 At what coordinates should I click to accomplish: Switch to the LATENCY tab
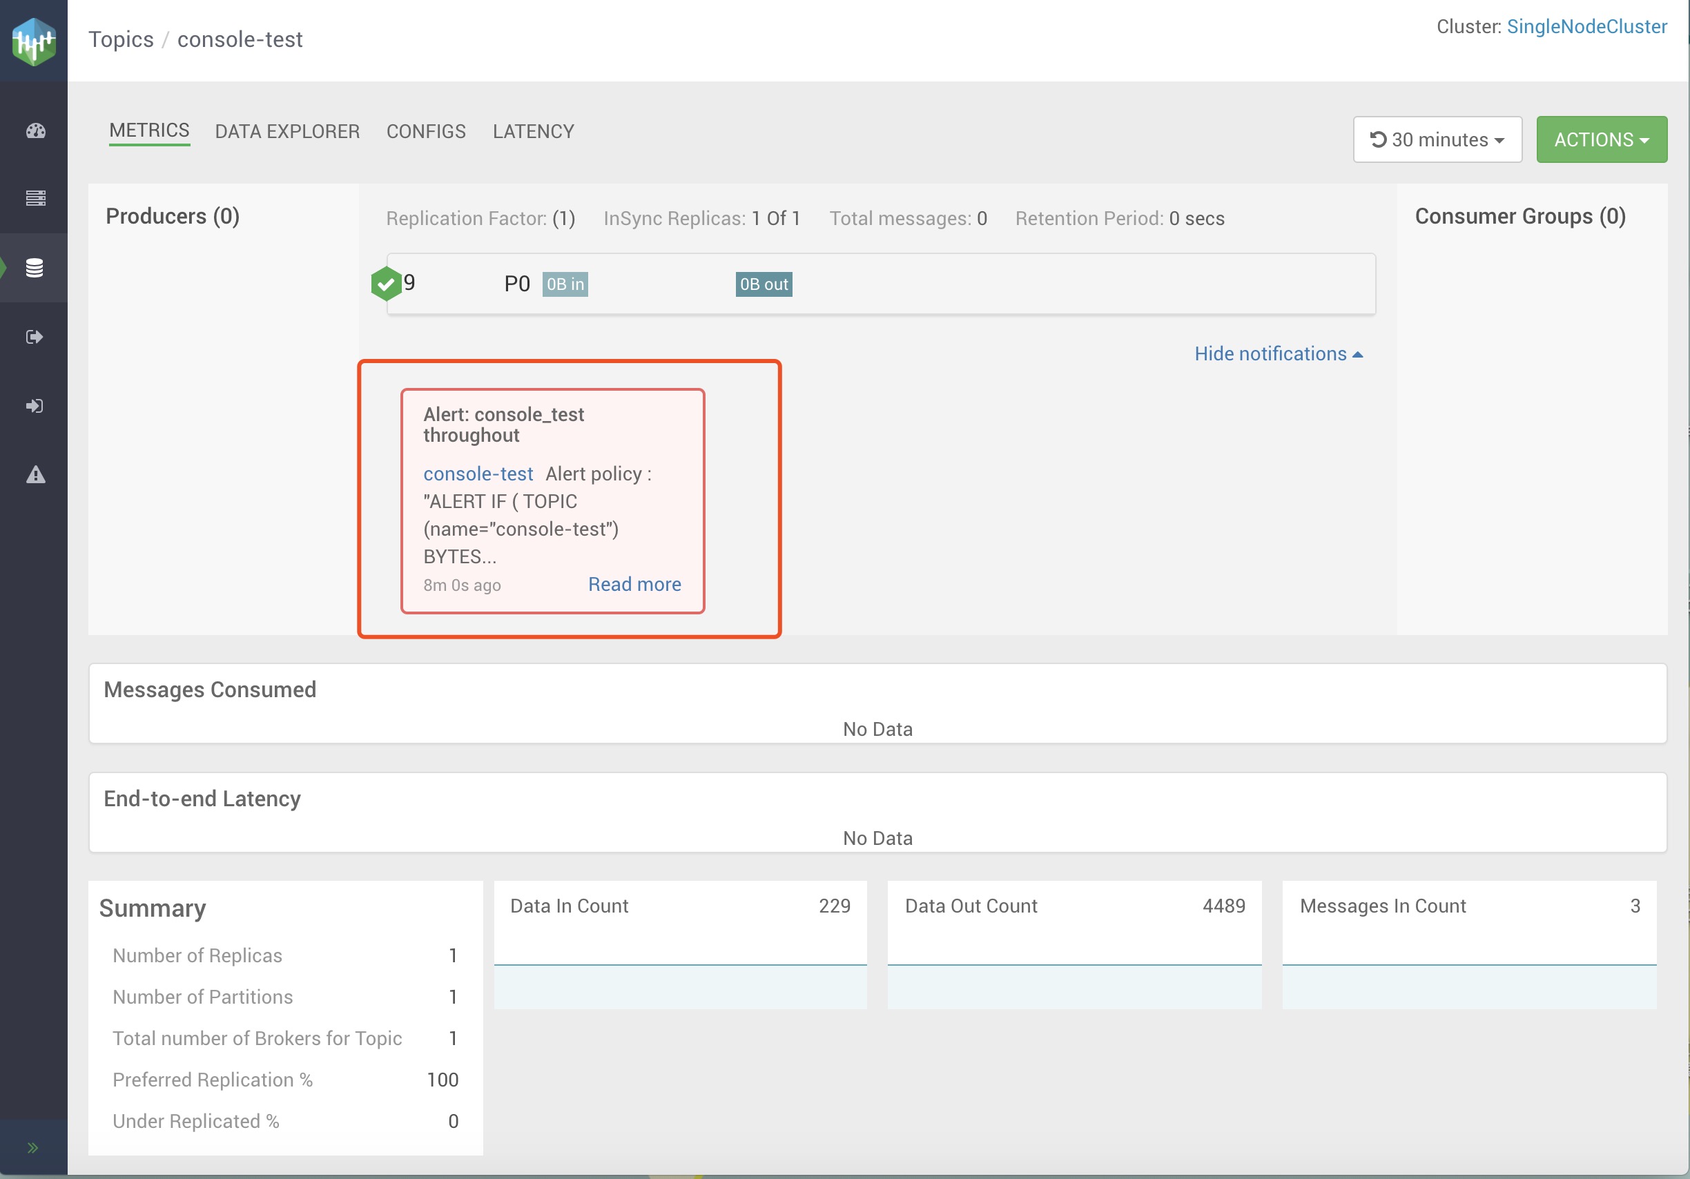[x=534, y=132]
